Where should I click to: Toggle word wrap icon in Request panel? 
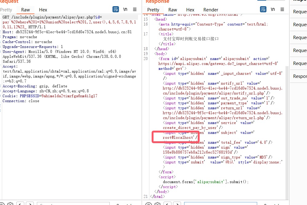tap(116, 9)
